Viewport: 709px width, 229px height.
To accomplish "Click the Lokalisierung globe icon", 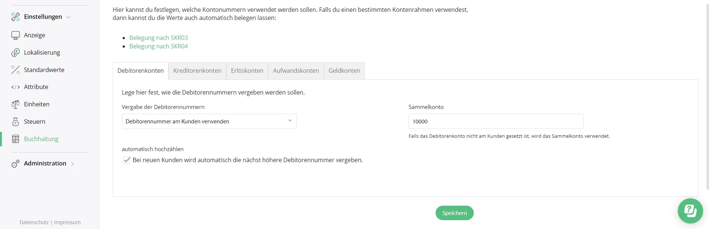I will 16,52.
